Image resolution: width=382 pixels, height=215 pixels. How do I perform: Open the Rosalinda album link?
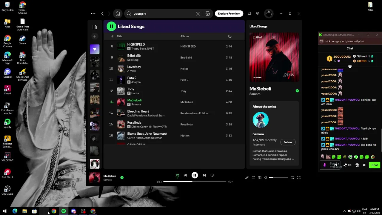pos(187,124)
